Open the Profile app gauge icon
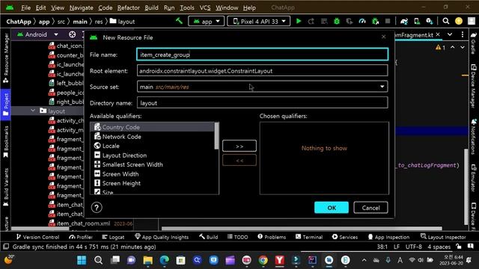The height and width of the screenshot is (269, 479). pos(362,21)
